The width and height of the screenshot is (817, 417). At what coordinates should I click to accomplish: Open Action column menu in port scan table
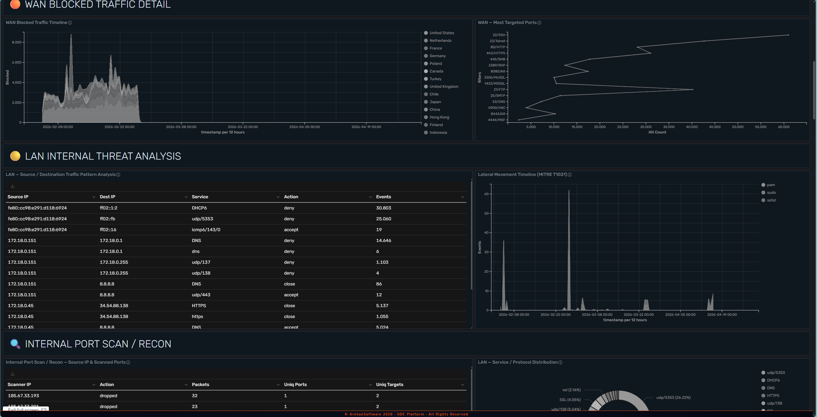(x=186, y=385)
